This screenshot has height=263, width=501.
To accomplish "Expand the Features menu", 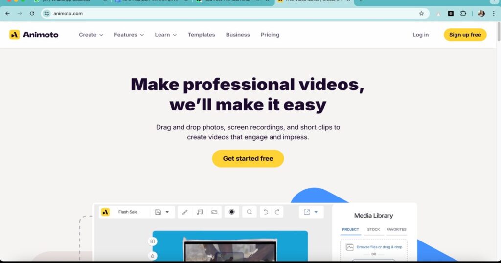I will coord(129,35).
